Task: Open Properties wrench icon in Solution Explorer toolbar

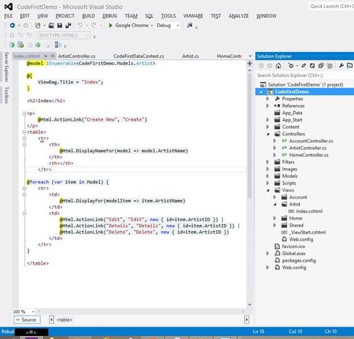Action: coord(341,66)
